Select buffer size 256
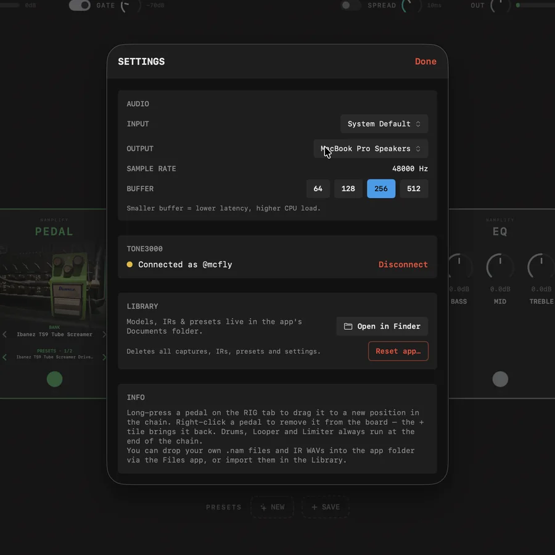Screen dimensions: 555x555 381,189
